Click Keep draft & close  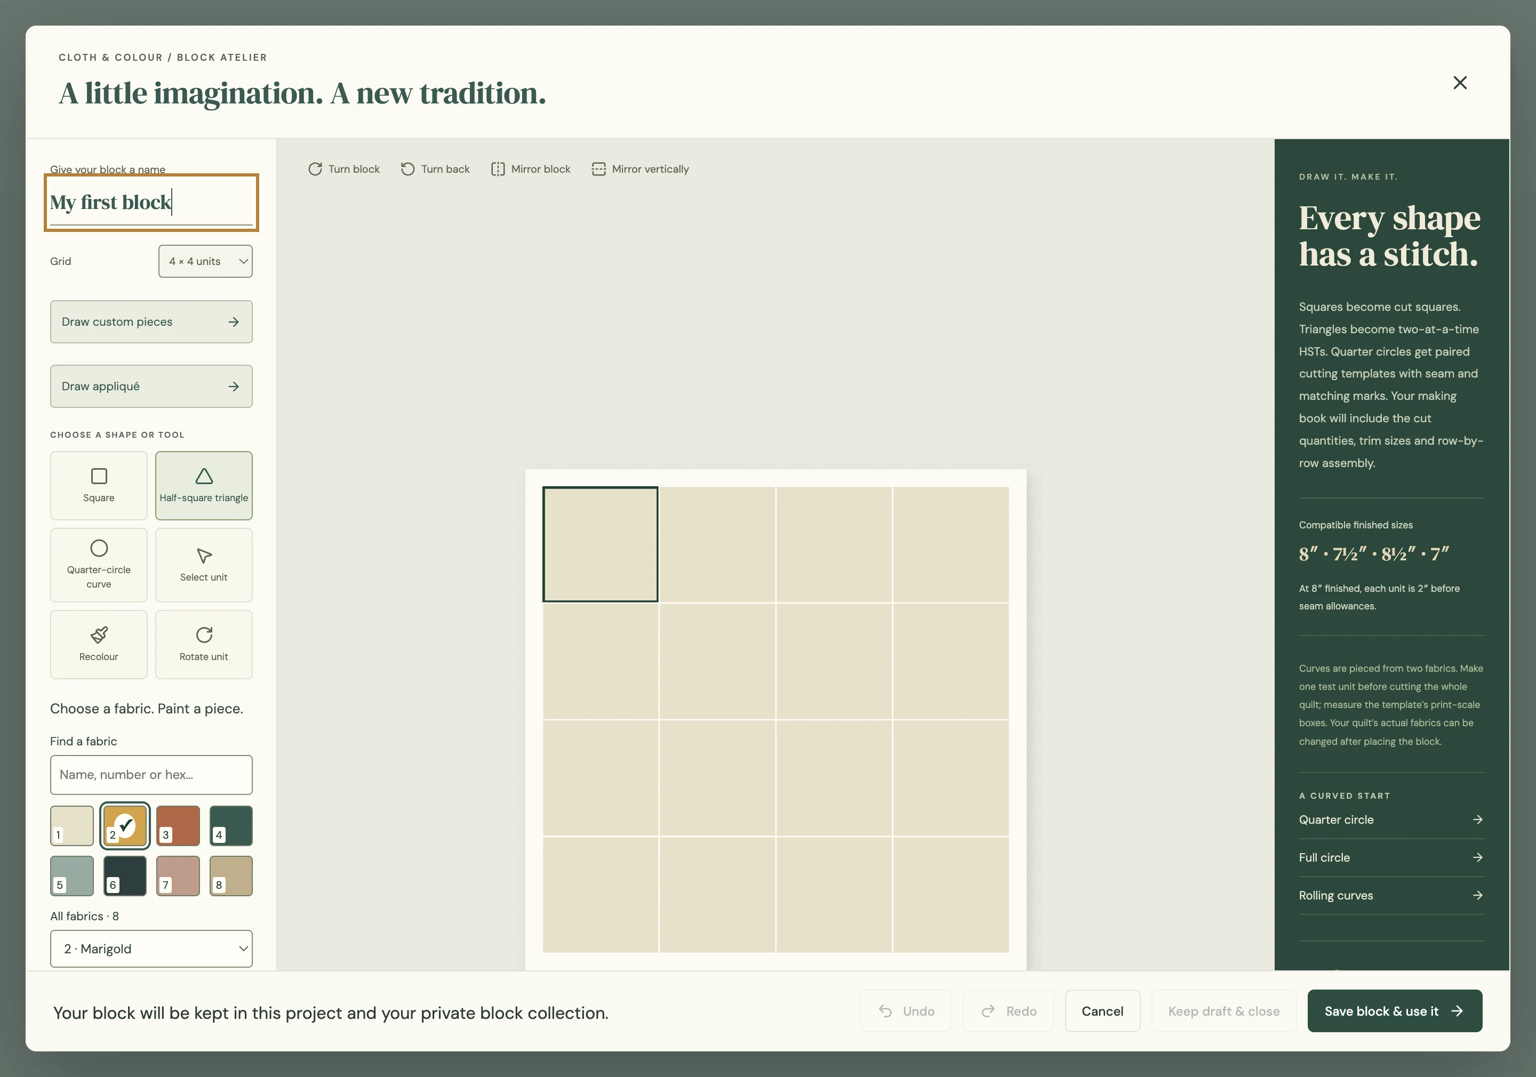pyautogui.click(x=1223, y=1011)
